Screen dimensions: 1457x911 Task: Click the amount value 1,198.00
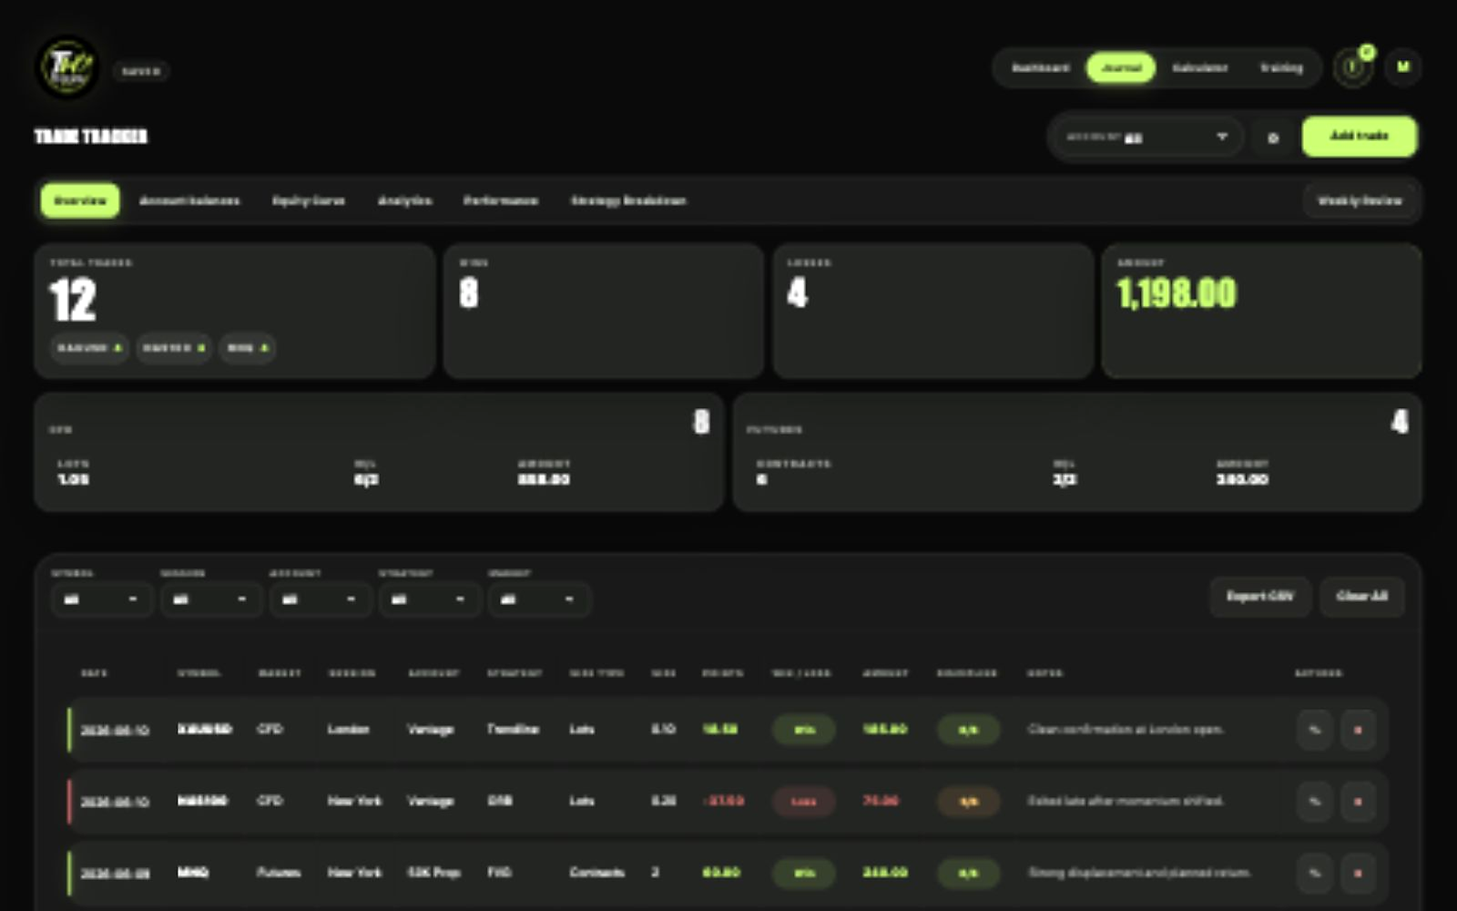click(x=1177, y=294)
